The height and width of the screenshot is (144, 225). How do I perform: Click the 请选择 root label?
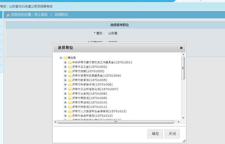(x=72, y=58)
